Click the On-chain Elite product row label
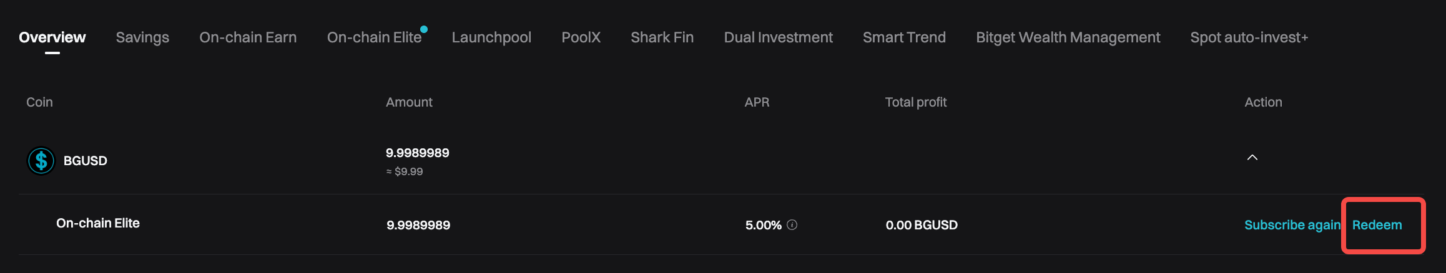This screenshot has width=1446, height=273. 98,223
